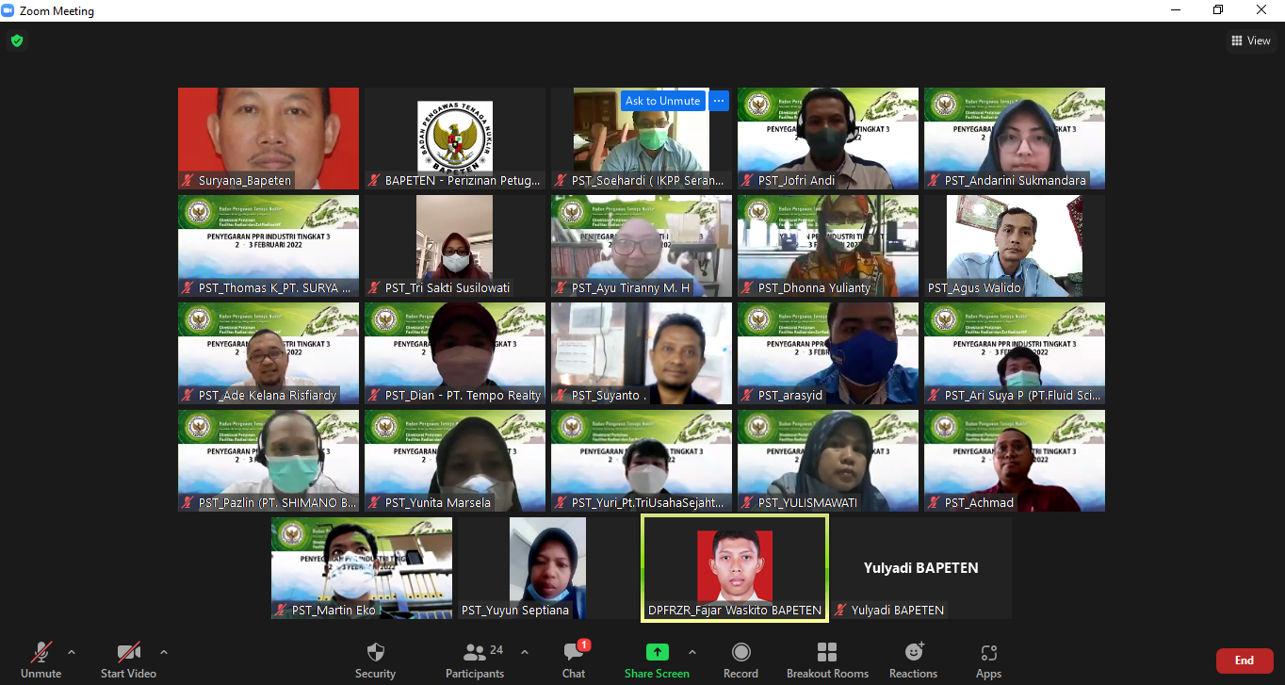Click the Zoom Meeting title bar app icon
1285x685 pixels.
click(8, 10)
